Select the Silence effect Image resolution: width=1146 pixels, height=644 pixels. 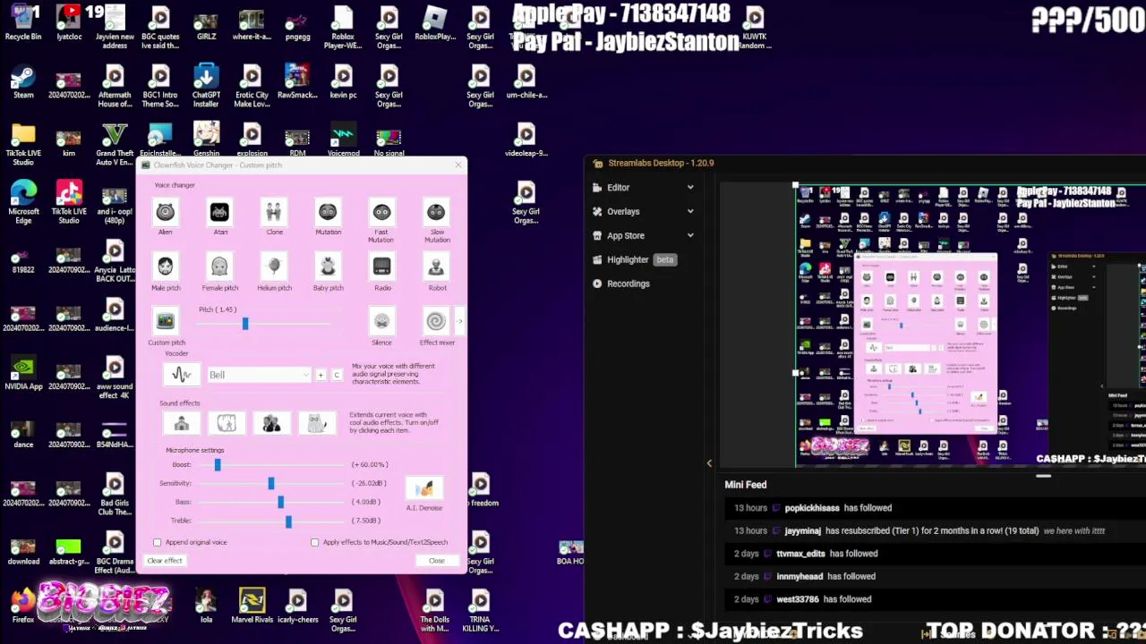(381, 322)
